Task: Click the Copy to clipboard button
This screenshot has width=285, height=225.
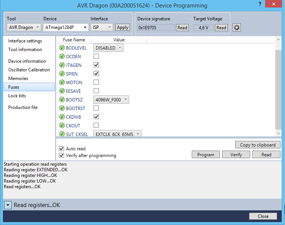Action: [258, 145]
